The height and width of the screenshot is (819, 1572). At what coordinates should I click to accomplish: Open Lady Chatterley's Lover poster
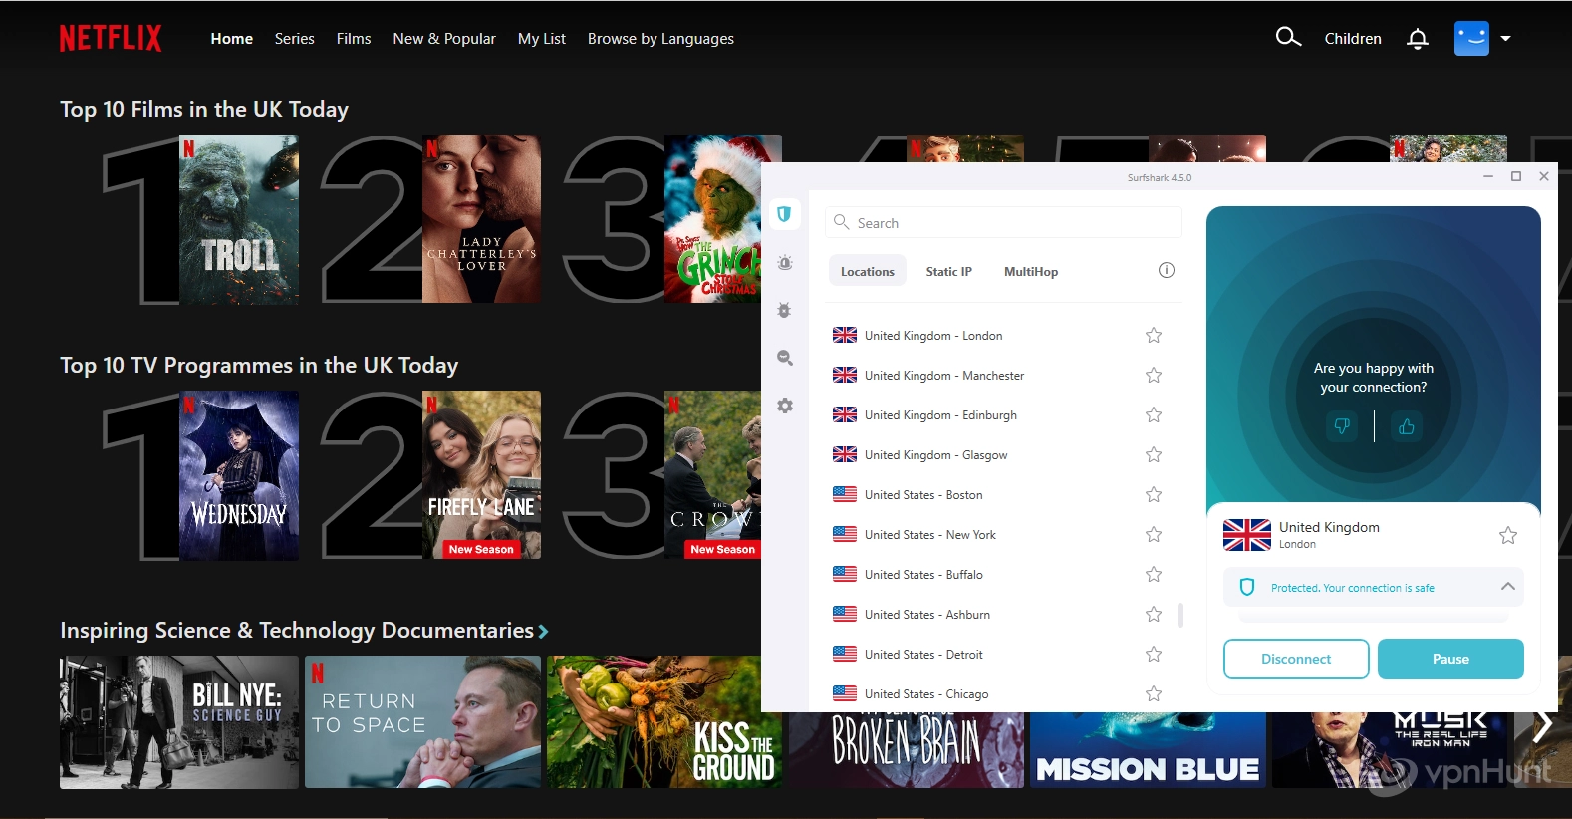pos(481,219)
